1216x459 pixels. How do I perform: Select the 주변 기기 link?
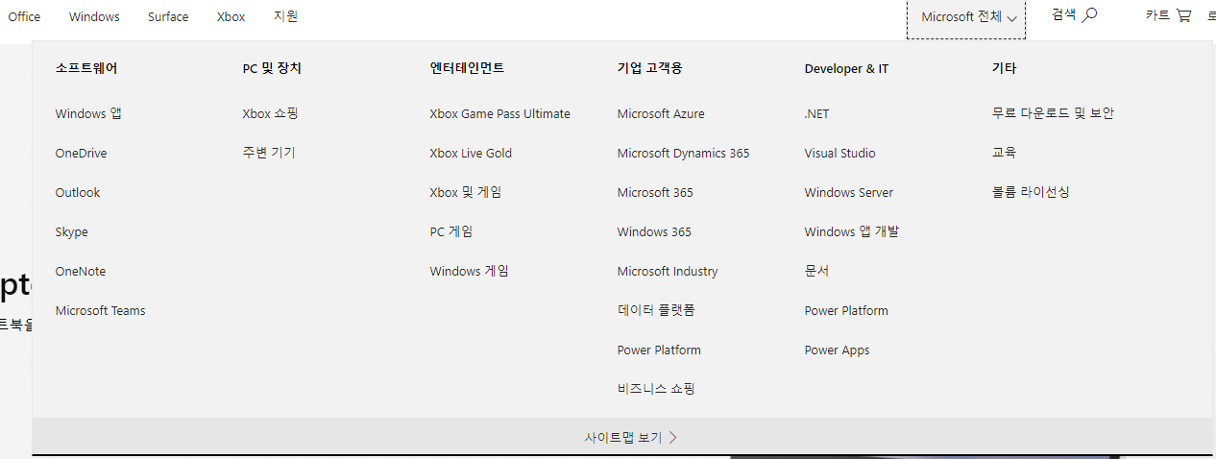click(269, 153)
